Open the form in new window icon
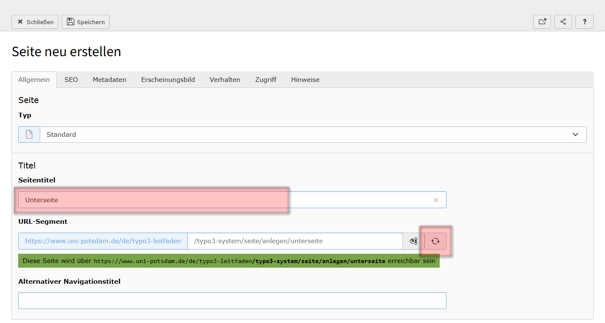Image resolution: width=605 pixels, height=323 pixels. tap(542, 22)
